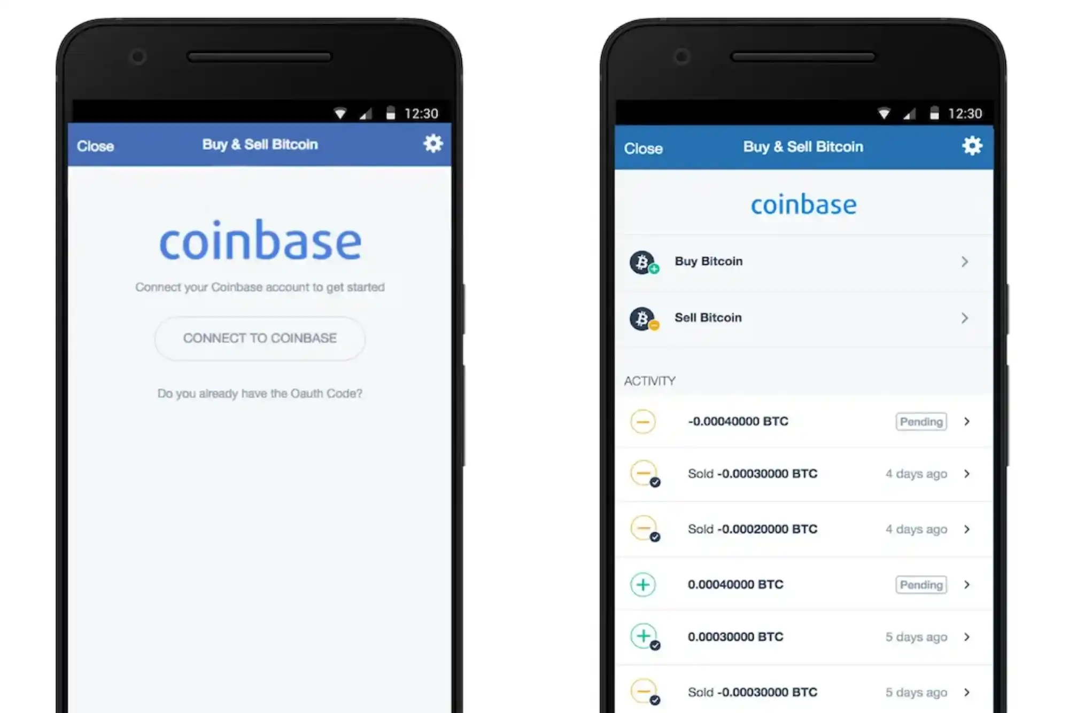Click the second sold minus icon four days ago
Viewport: 1069px width, 713px height.
[642, 528]
